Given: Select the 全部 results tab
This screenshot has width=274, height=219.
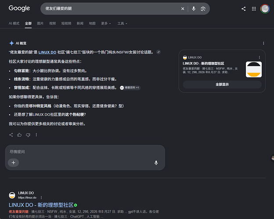Looking at the screenshot, I should (x=28, y=23).
